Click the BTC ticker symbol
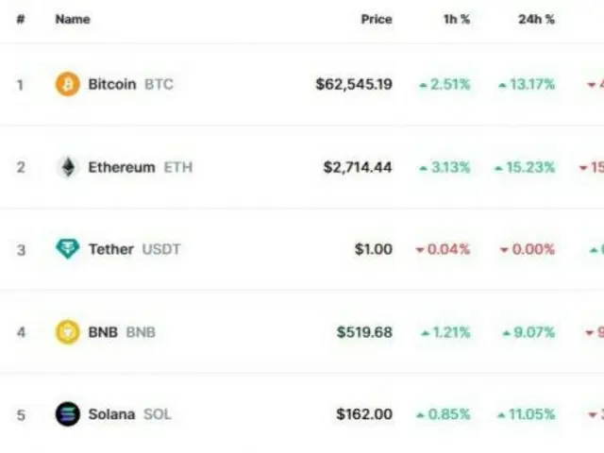This screenshot has height=453, width=604. (159, 84)
